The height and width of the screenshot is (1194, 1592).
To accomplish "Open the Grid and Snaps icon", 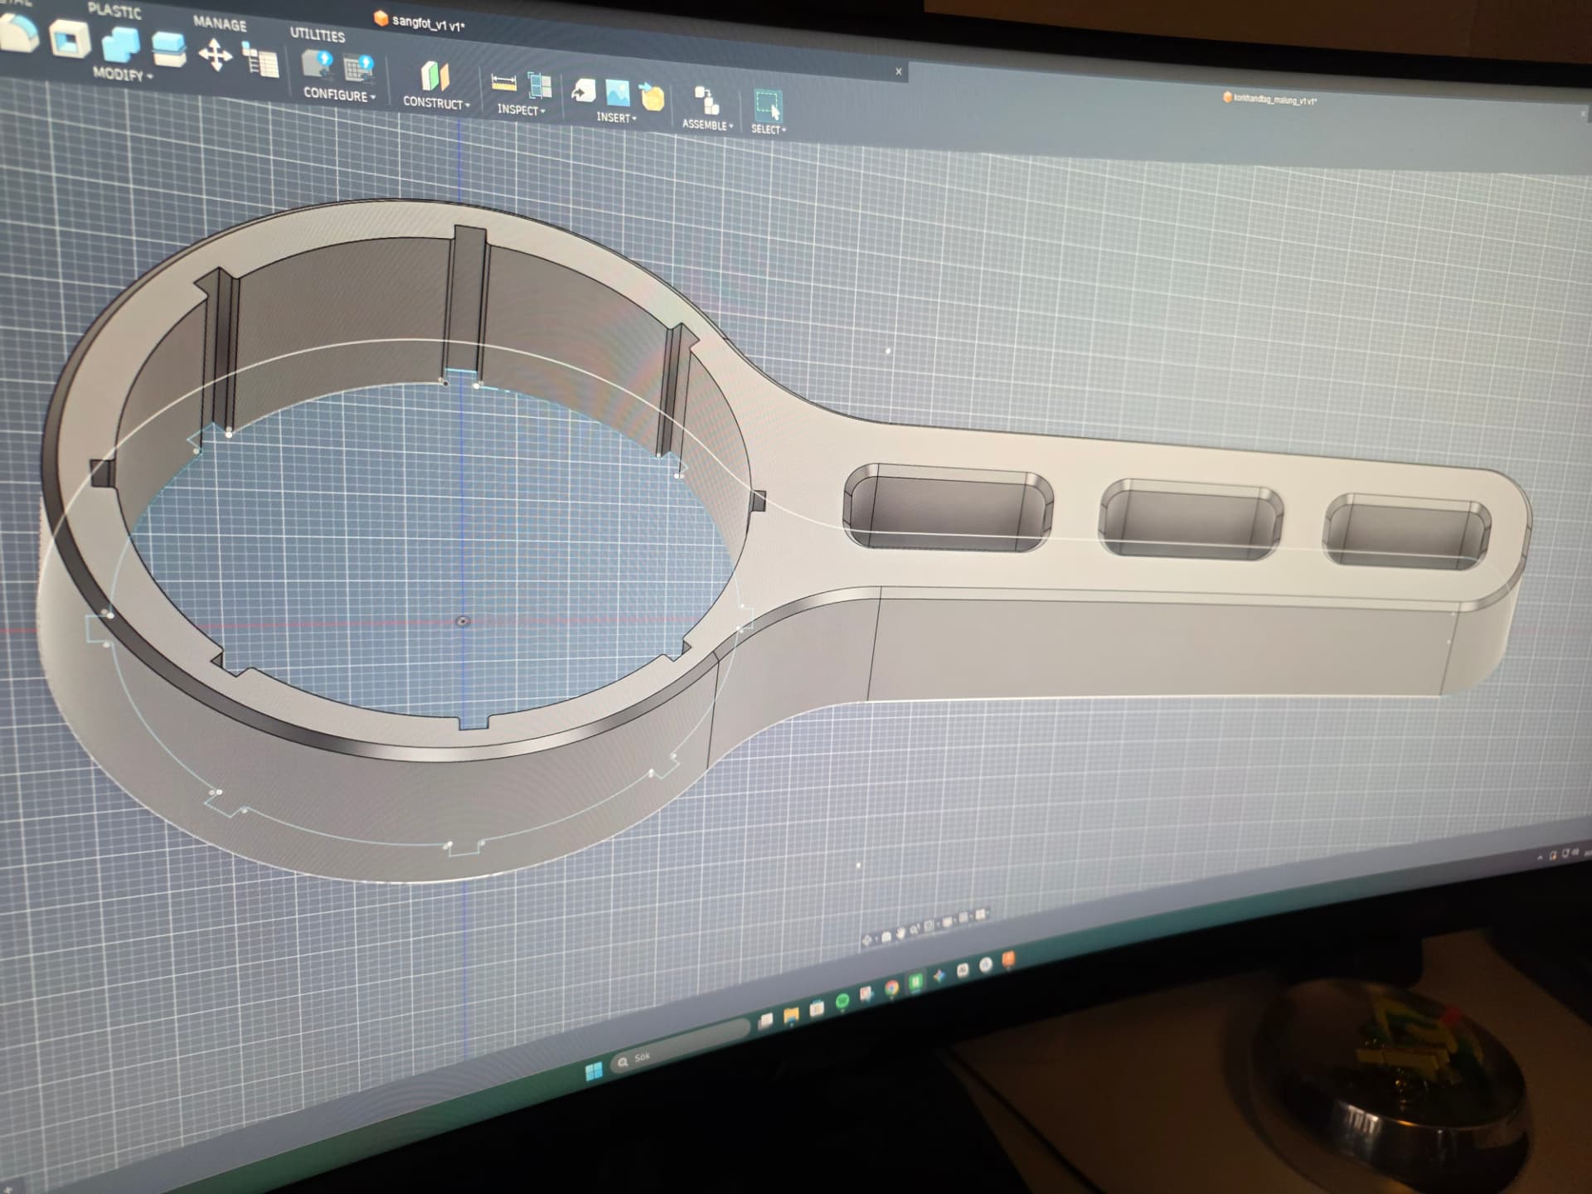I will (963, 917).
